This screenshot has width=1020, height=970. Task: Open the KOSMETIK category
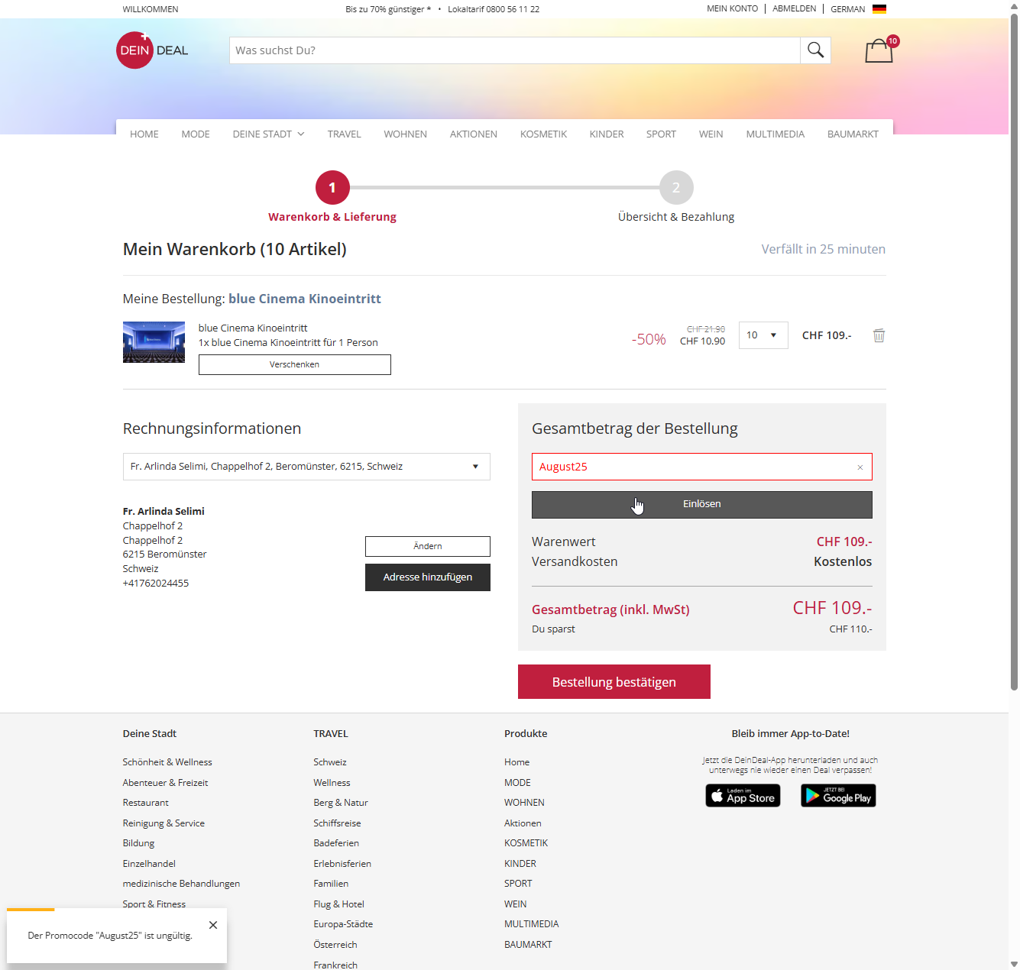coord(543,134)
